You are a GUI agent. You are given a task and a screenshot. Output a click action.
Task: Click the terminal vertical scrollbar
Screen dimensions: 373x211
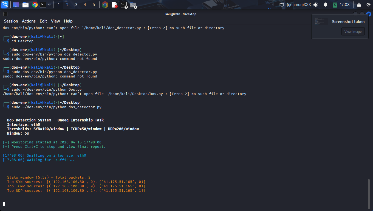369,194
